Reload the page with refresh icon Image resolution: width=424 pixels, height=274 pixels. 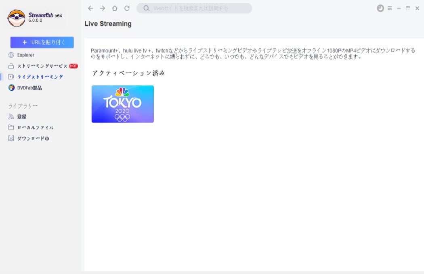[x=127, y=8]
